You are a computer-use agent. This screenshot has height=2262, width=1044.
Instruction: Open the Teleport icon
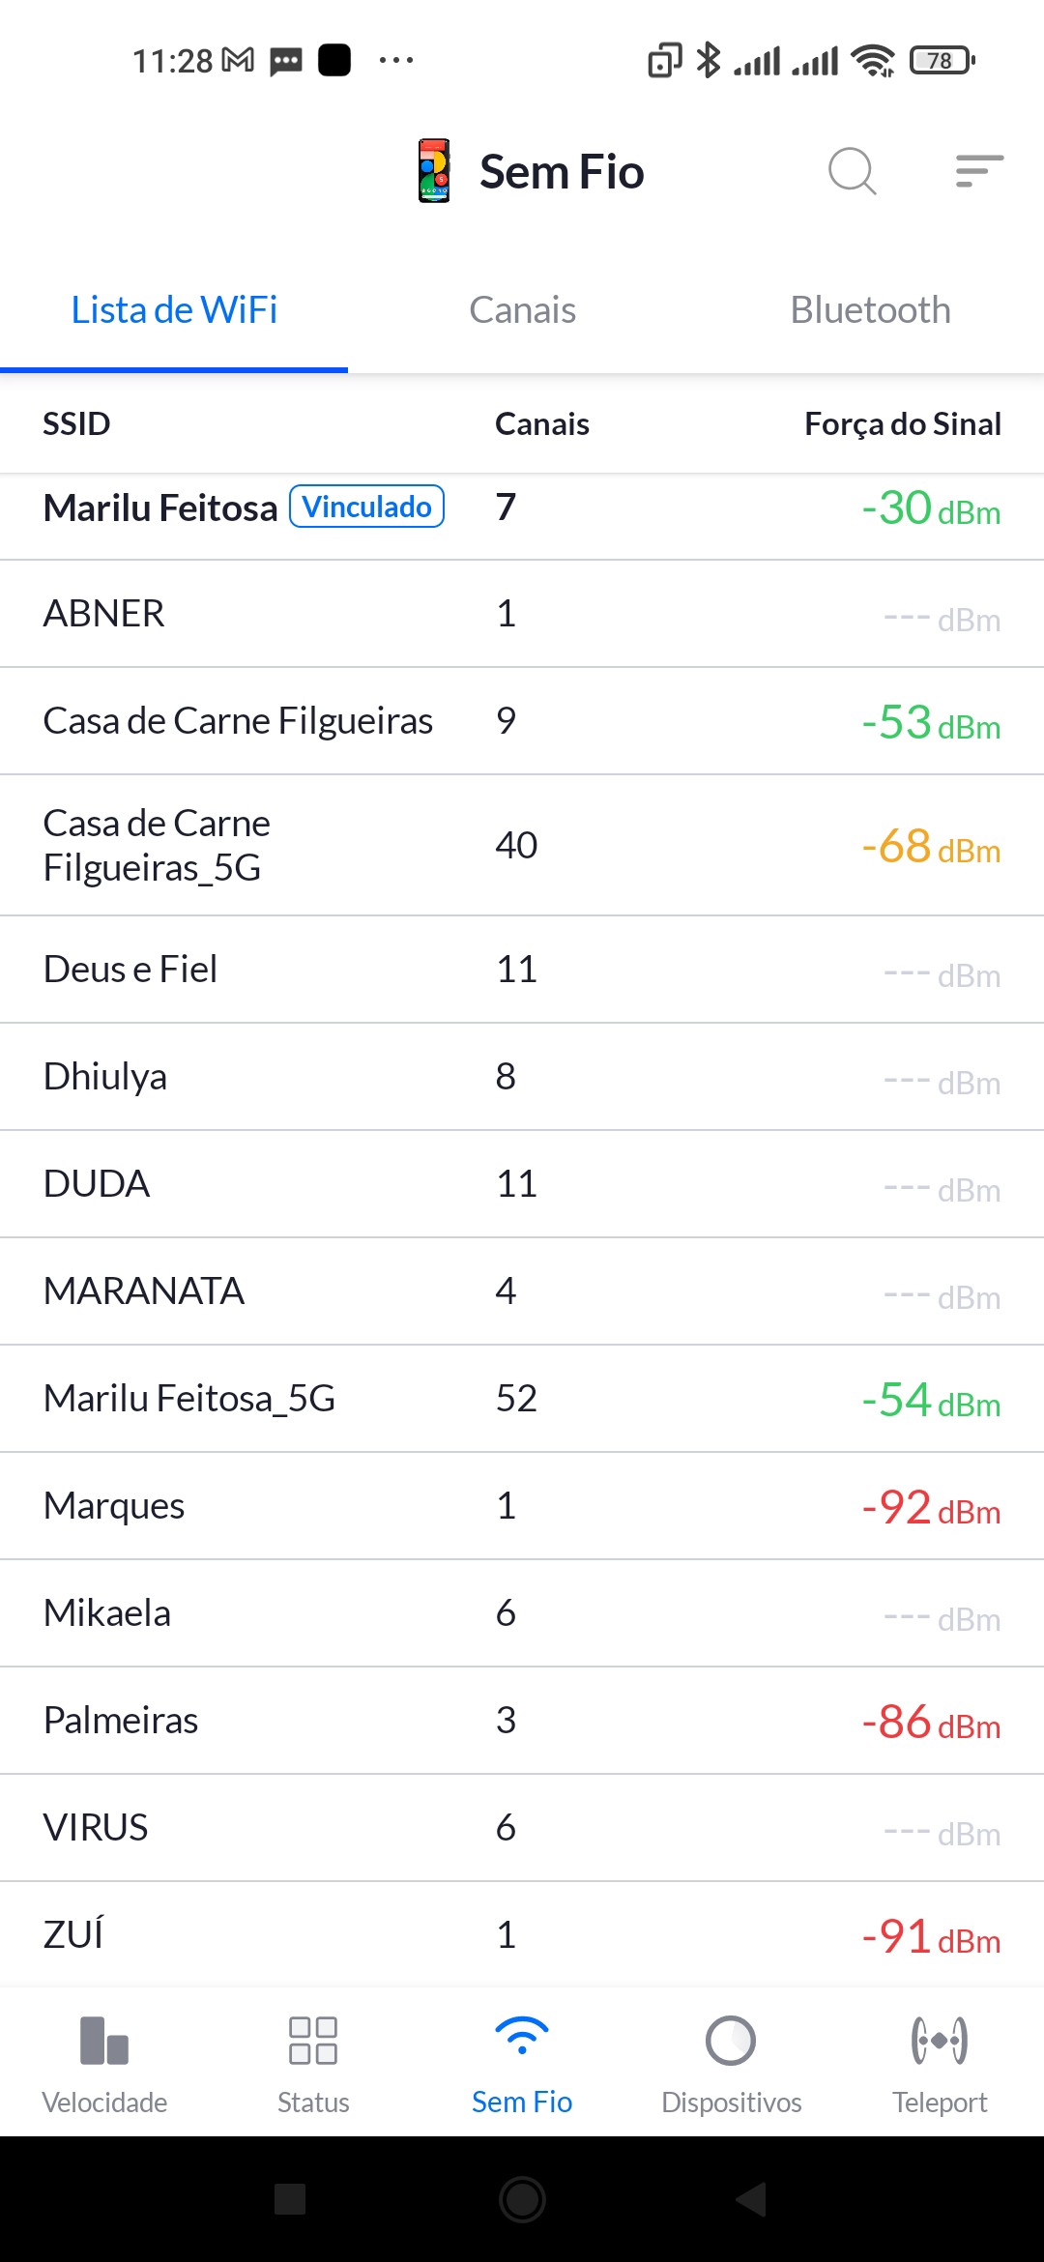coord(940,2042)
